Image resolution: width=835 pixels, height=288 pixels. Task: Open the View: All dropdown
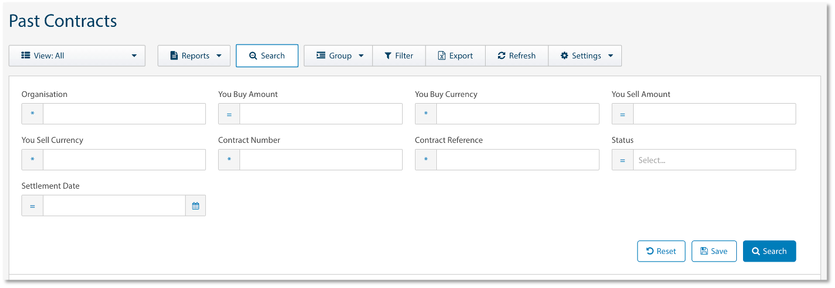pos(77,55)
